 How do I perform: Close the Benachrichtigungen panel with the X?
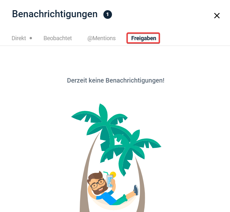217,16
